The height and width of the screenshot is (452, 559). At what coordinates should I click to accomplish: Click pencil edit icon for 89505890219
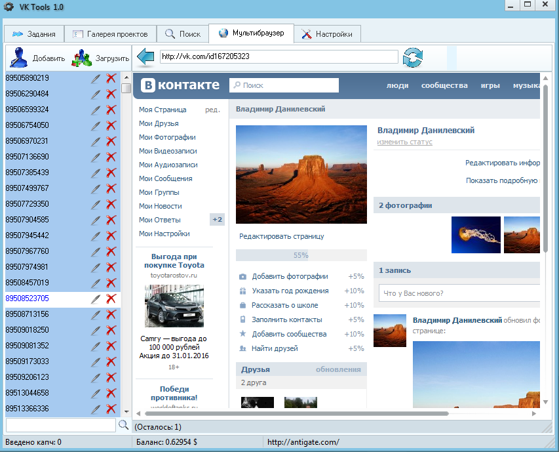[96, 78]
